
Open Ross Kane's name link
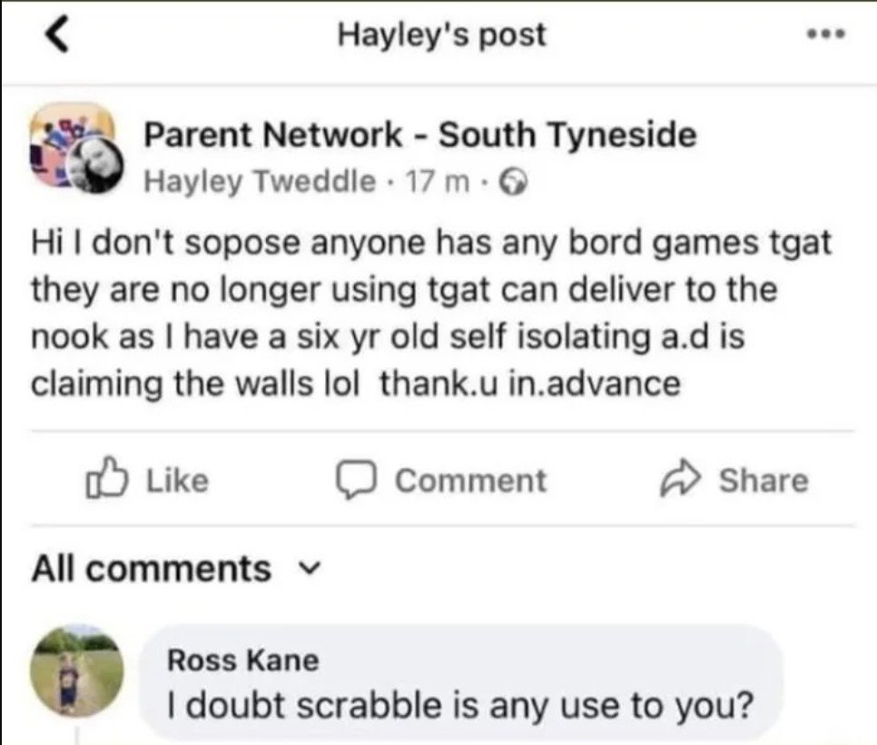coord(242,661)
